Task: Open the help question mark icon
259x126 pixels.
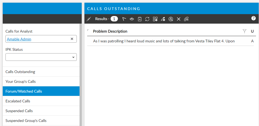Action: pyautogui.click(x=253, y=18)
